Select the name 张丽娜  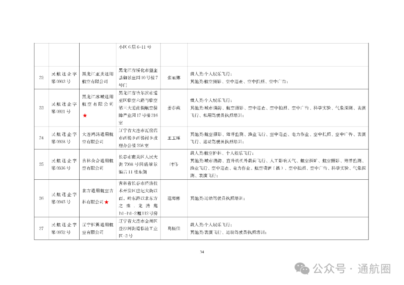click(x=174, y=78)
